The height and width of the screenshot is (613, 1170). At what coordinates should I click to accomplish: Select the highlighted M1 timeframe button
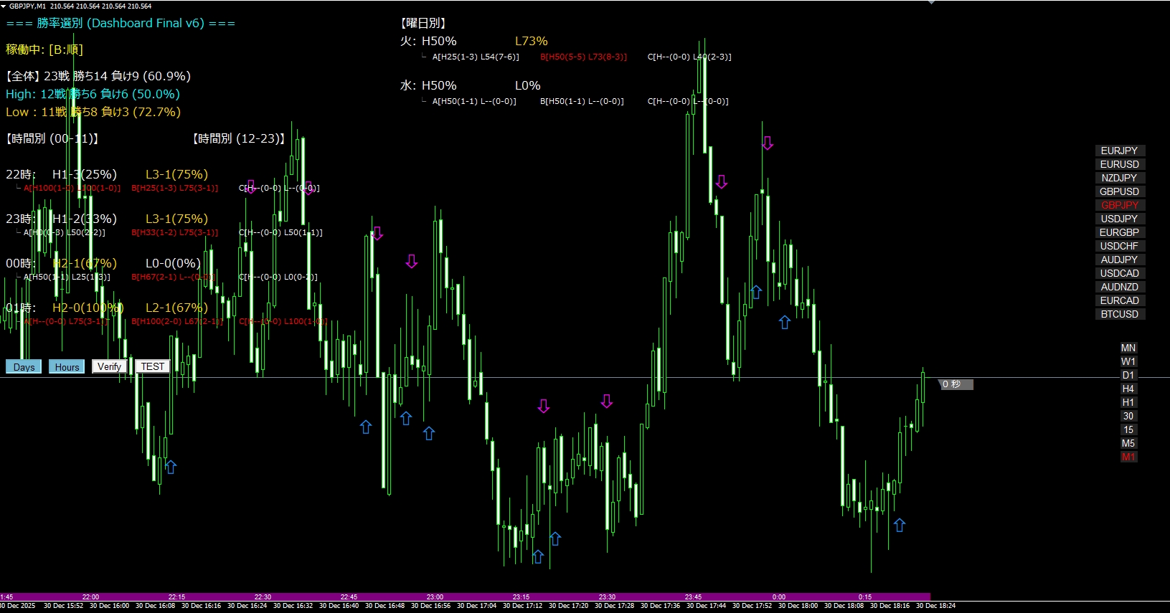tap(1128, 457)
